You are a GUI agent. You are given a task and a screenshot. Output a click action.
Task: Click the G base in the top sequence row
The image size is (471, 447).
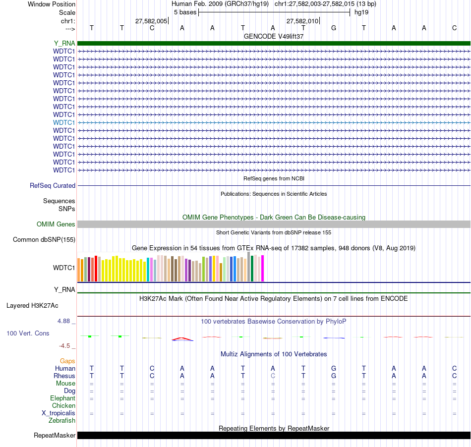tap(334, 28)
